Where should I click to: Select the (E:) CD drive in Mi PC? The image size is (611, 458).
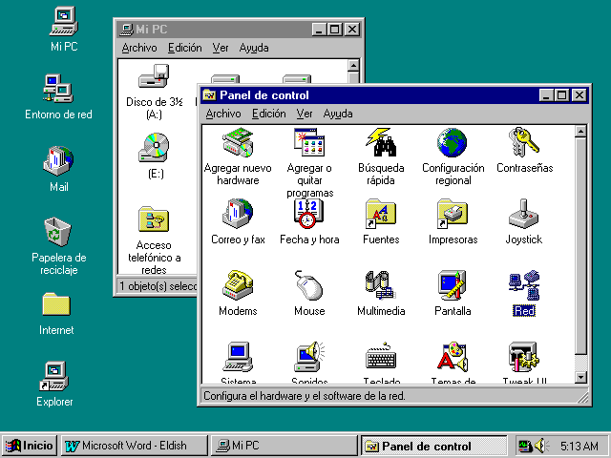pos(154,148)
